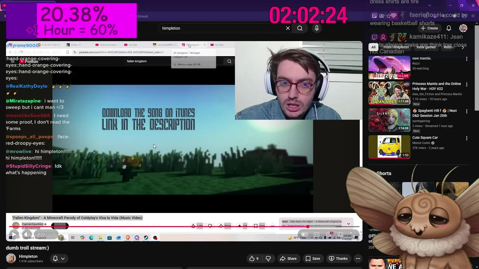This screenshot has width=479, height=269.
Task: Open Cute Square Car thumbnail
Action: 389,146
